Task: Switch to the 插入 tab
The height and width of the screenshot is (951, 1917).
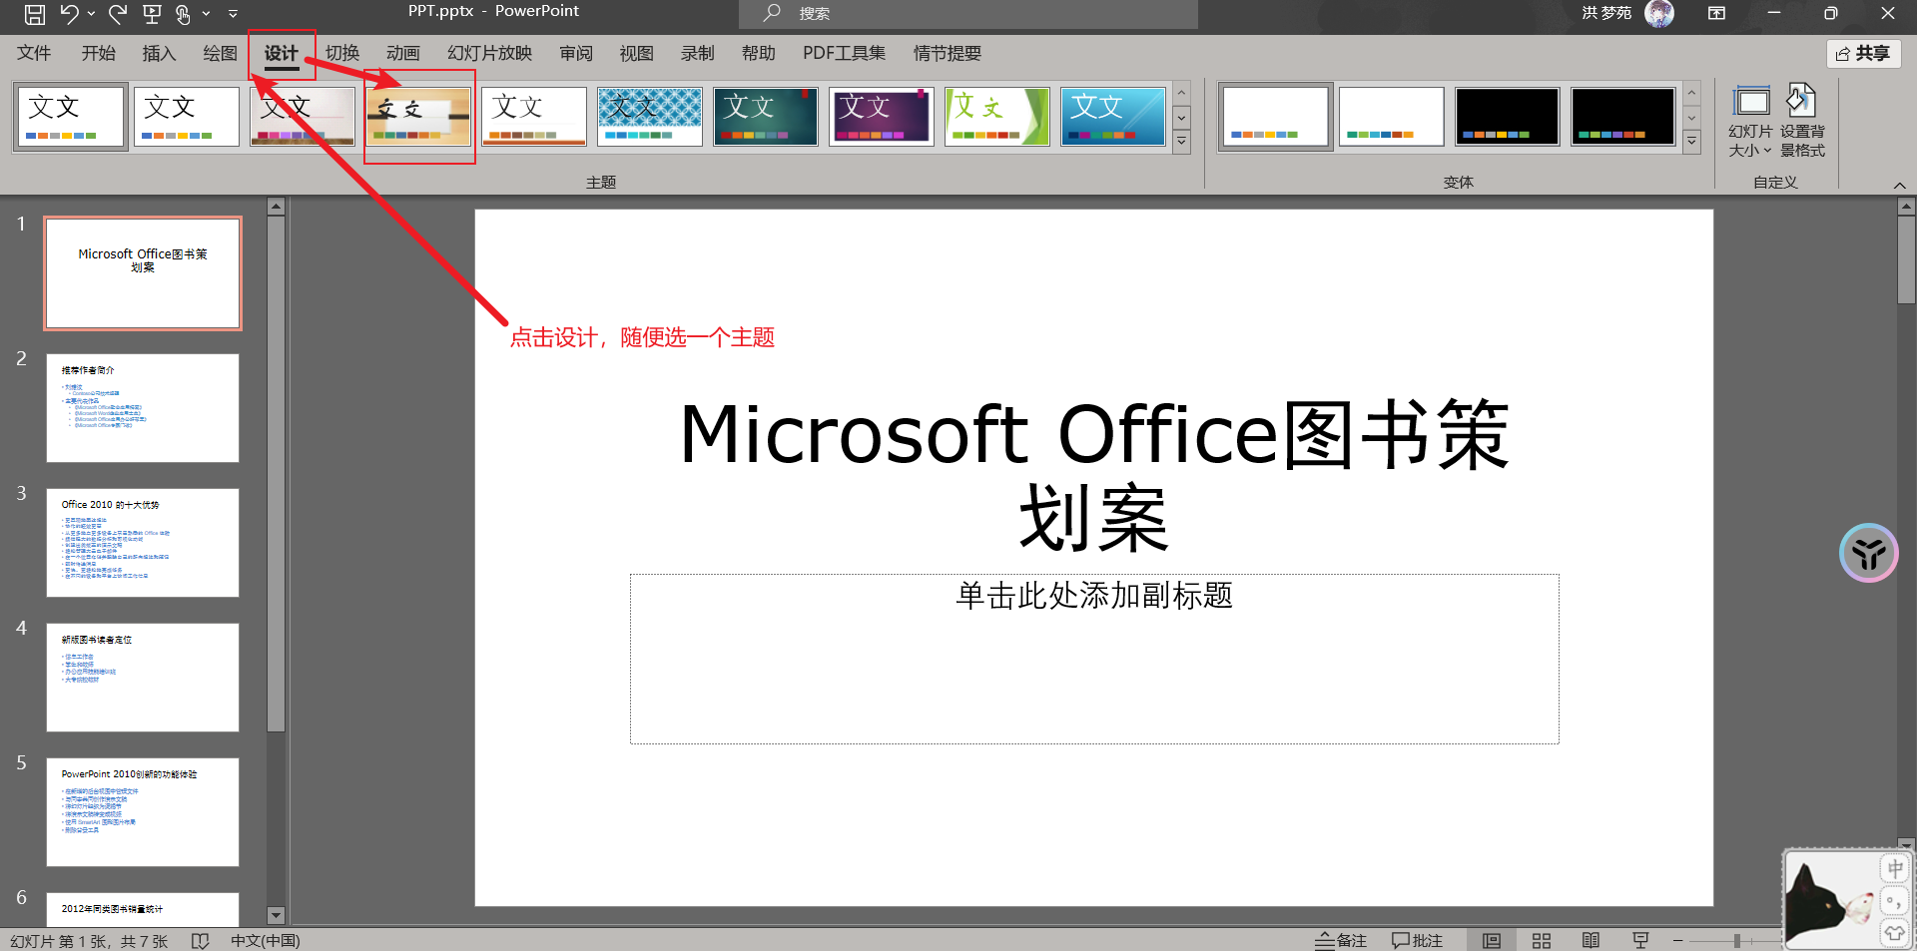Action: (159, 53)
